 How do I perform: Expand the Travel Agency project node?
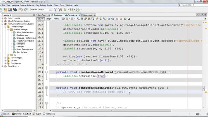coord(2,66)
